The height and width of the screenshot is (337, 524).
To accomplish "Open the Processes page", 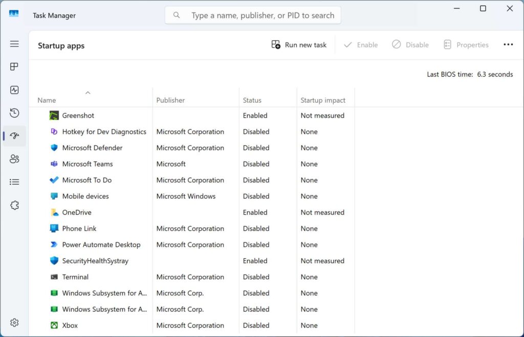I will click(14, 66).
